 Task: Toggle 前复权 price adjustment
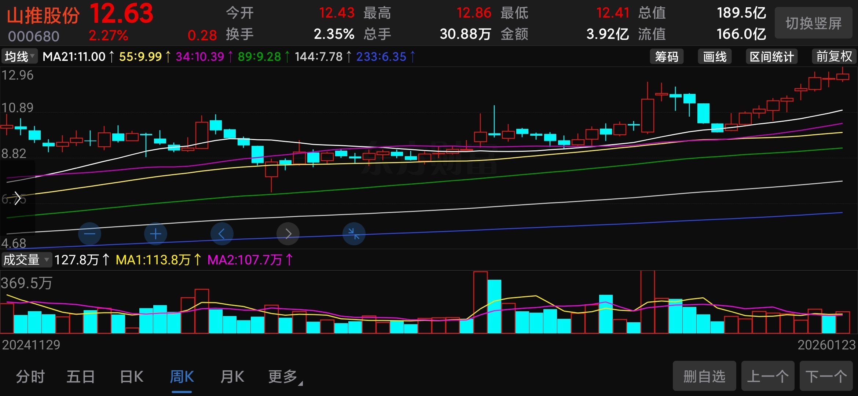coord(834,57)
